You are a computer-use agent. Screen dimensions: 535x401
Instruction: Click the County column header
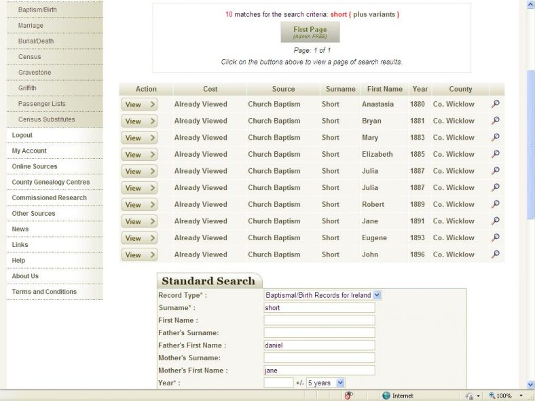[x=460, y=89]
